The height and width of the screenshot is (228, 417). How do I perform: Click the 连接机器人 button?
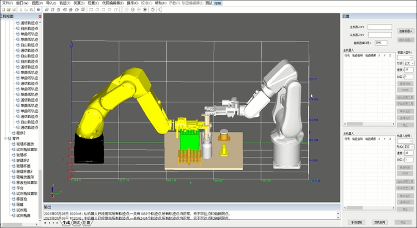[406, 31]
